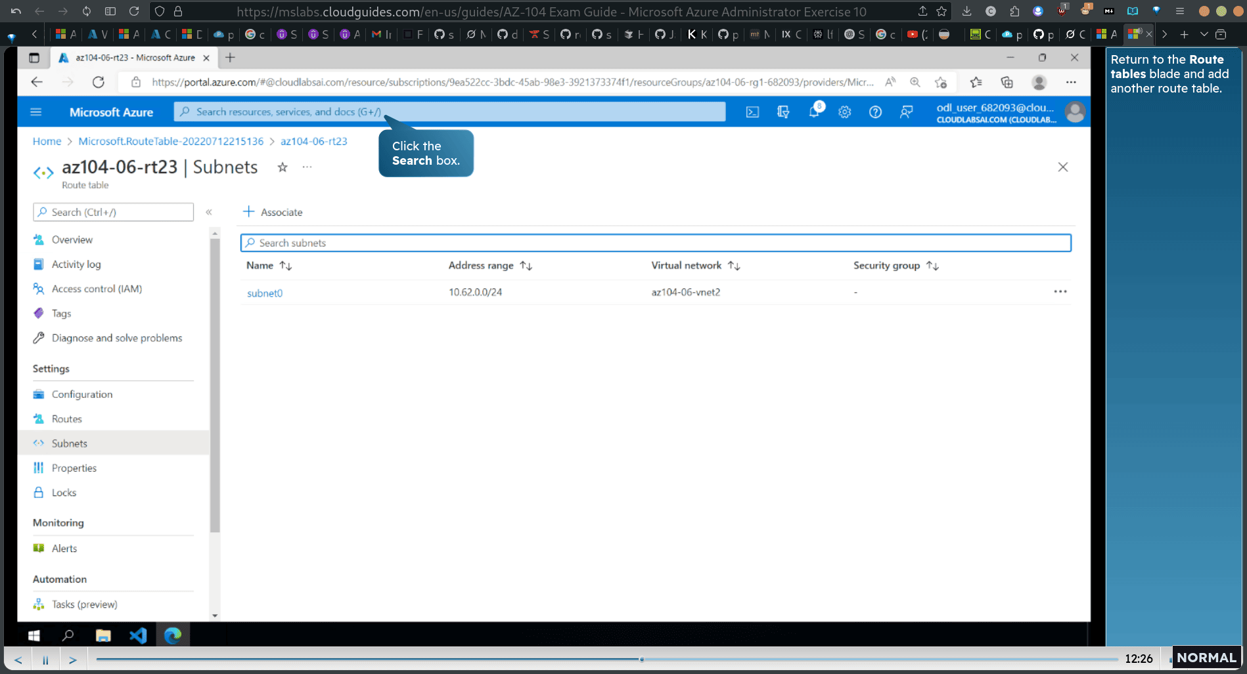Open Azure help question mark icon
1247x674 pixels.
click(875, 112)
